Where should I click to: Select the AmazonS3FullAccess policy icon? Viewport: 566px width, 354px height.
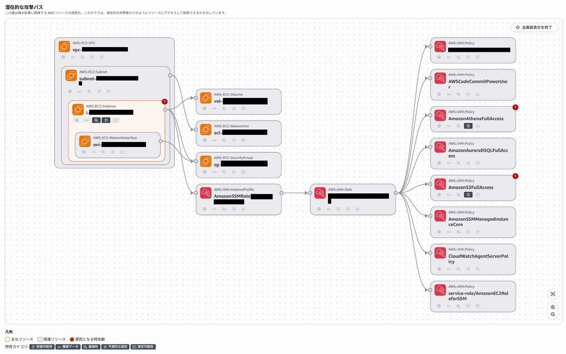440,184
